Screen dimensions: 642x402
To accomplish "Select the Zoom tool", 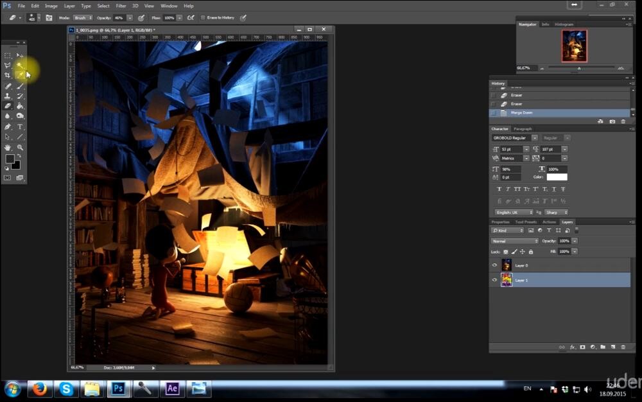I will [20, 147].
